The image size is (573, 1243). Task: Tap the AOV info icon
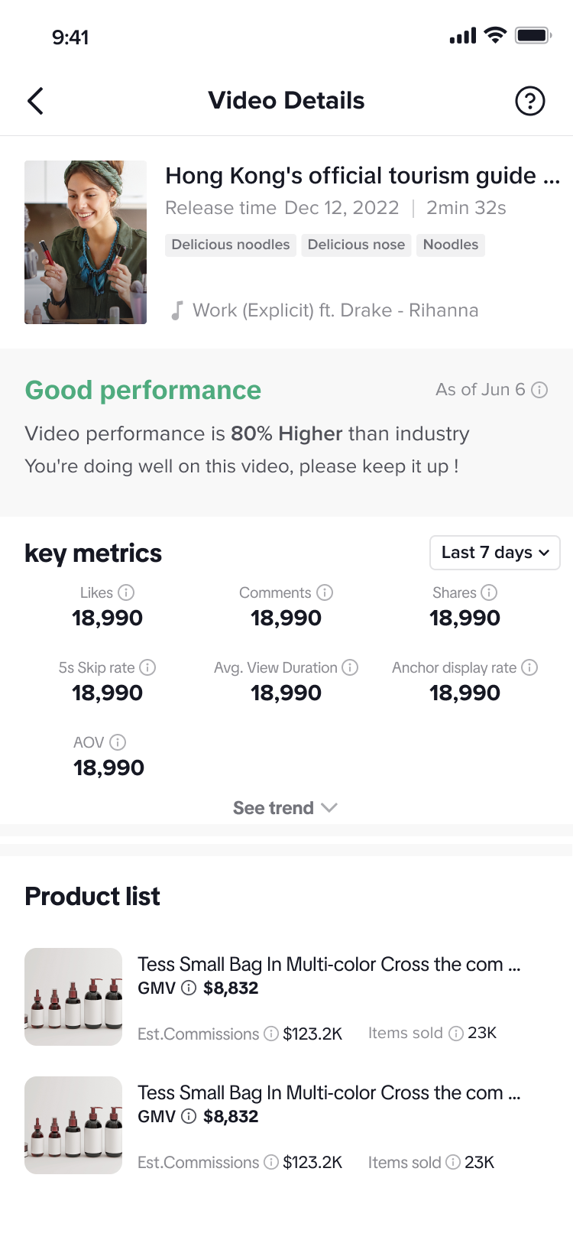tap(118, 742)
